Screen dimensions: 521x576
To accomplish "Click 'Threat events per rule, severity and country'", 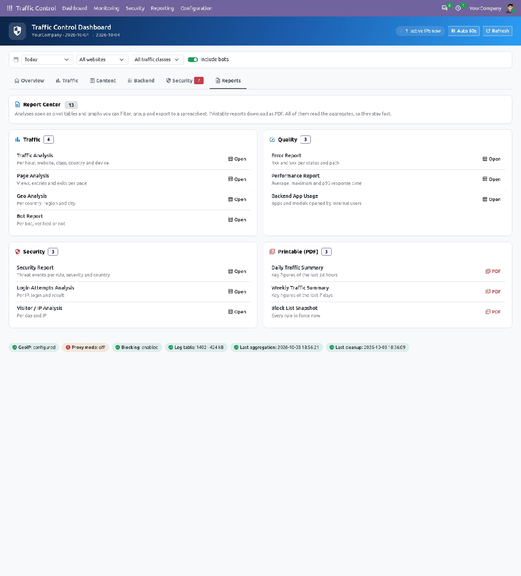I will click(x=63, y=275).
